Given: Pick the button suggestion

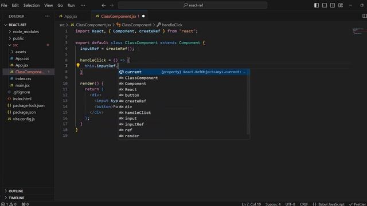Looking at the screenshot, I should tap(183, 96).
